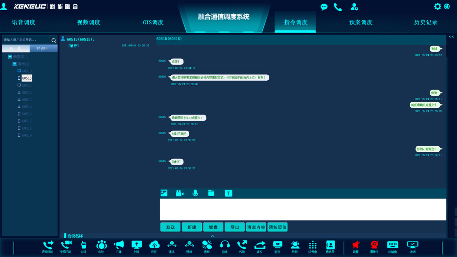The image size is (457, 257).
Task: Click the 发送 send button
Action: 170,227
